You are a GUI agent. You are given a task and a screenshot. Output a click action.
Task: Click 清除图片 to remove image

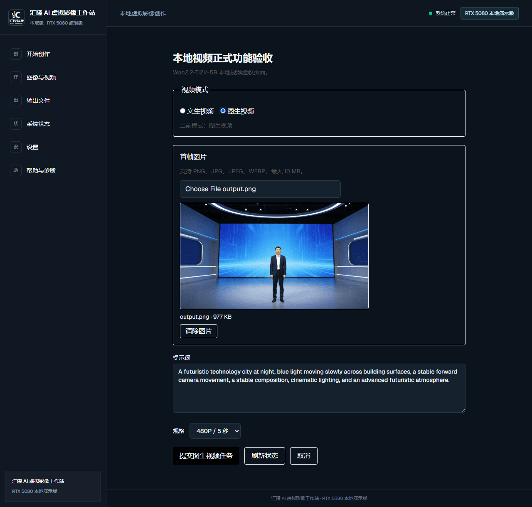(199, 331)
